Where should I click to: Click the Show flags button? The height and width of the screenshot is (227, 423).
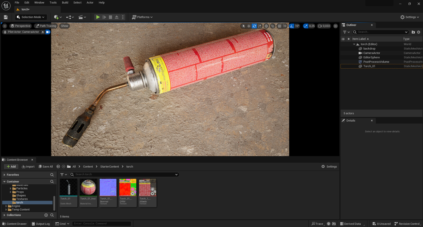pyautogui.click(x=65, y=26)
